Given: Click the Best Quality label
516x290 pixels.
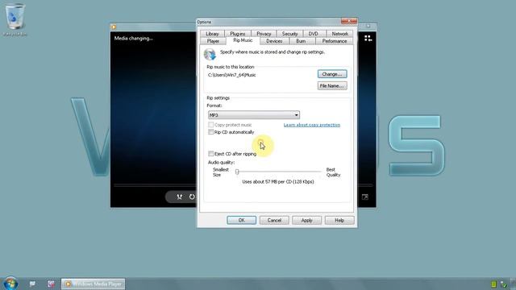Looking at the screenshot, I should pos(333,172).
